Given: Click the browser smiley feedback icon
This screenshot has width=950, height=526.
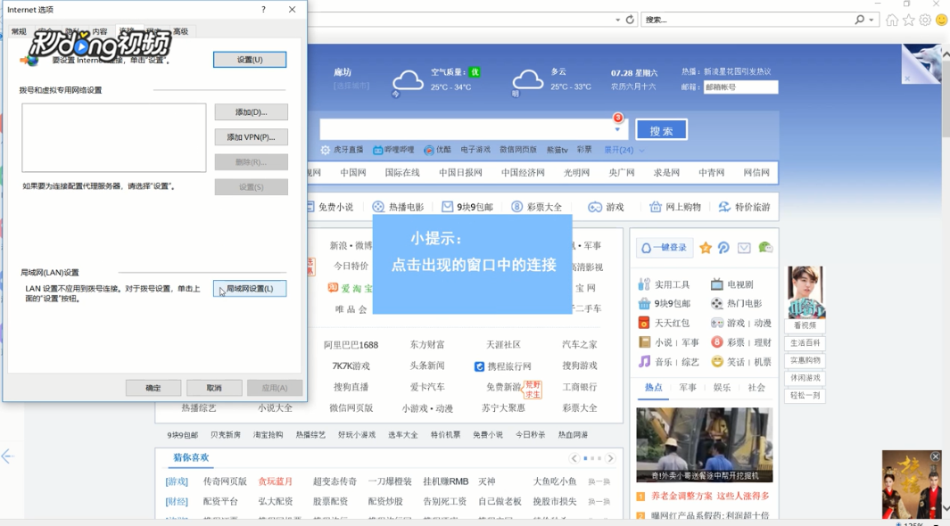Looking at the screenshot, I should click(941, 20).
